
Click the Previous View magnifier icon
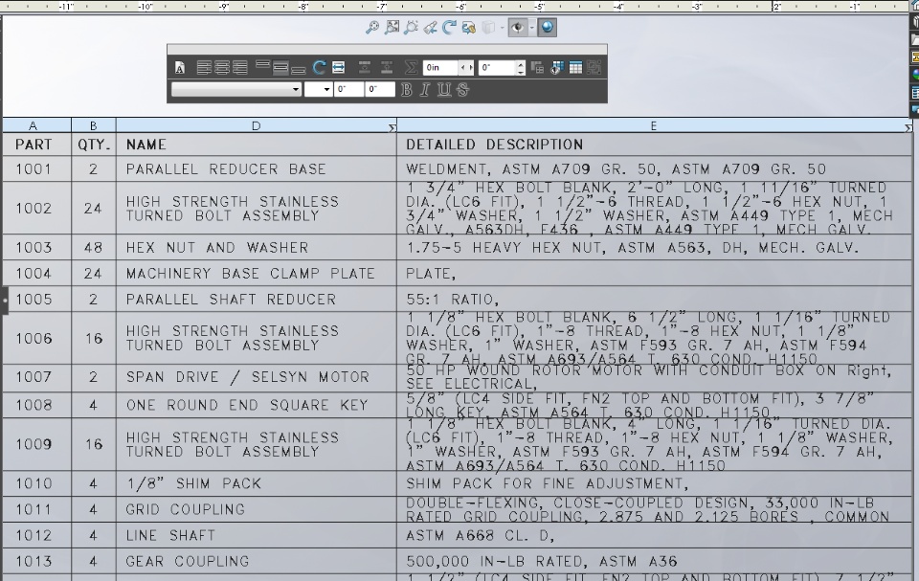pyautogui.click(x=411, y=28)
